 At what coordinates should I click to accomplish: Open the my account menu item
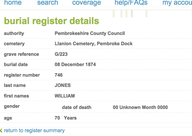tap(177, 3)
